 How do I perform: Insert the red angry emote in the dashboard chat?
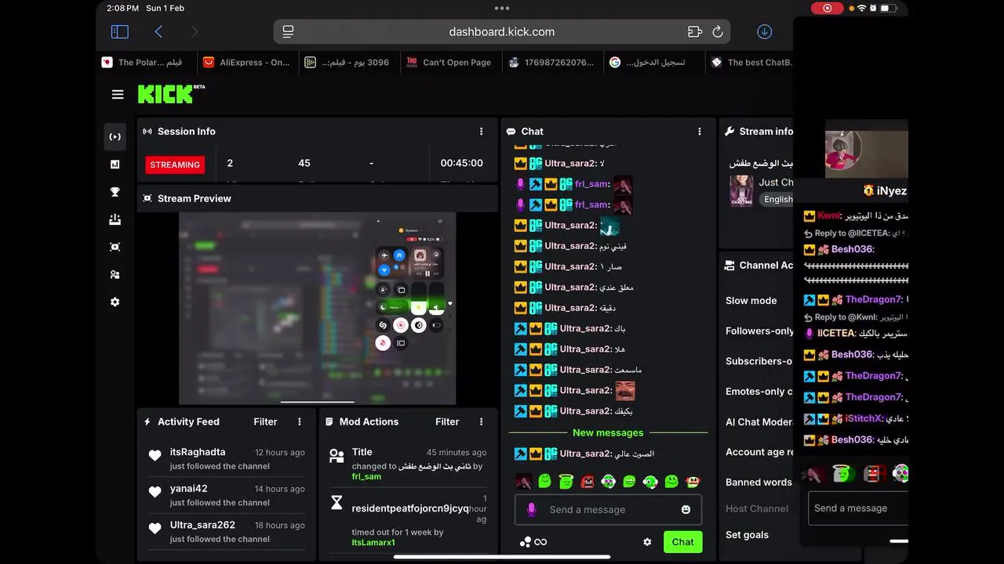point(587,482)
